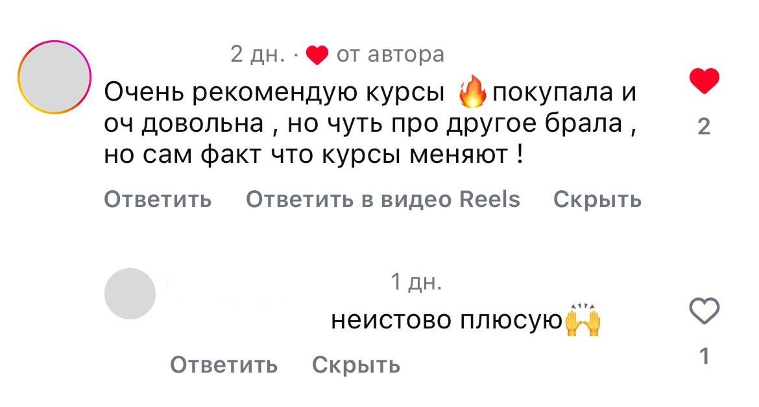Select the comment text 'неистово плюсую'

[x=448, y=319]
